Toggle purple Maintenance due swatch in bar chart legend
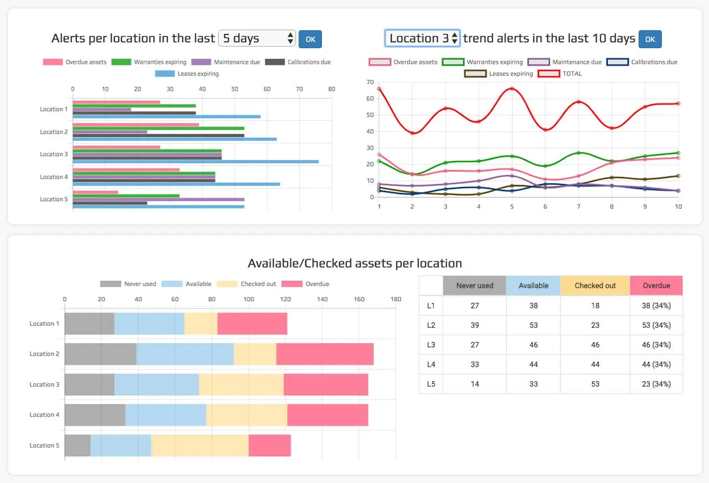Viewport: 709px width, 483px height. point(201,62)
